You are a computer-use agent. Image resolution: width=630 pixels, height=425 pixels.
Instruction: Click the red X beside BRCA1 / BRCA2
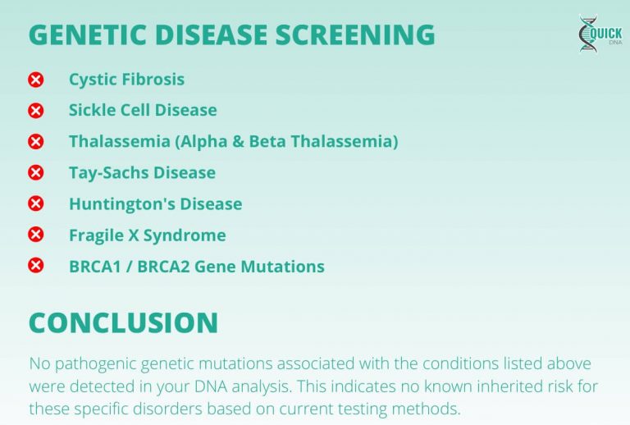[36, 266]
